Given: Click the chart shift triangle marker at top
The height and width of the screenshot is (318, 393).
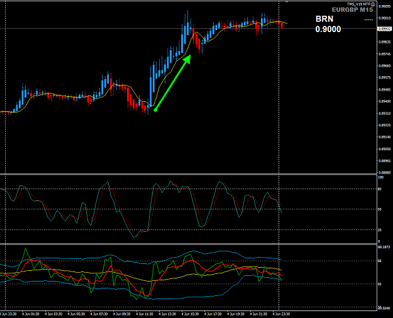Looking at the screenshot, I should click(x=287, y=1).
